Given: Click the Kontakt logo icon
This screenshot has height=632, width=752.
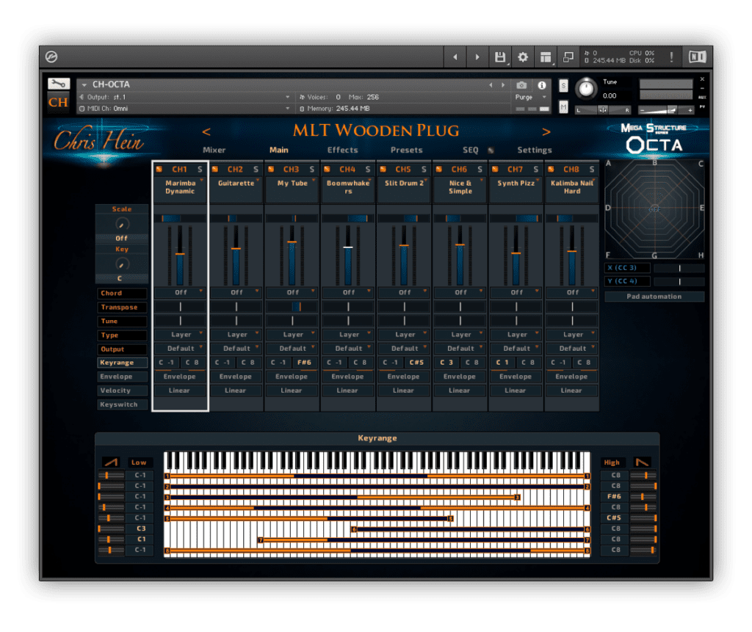Looking at the screenshot, I should pos(51,57).
